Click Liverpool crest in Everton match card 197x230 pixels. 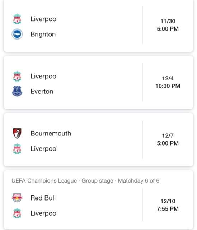point(17,76)
